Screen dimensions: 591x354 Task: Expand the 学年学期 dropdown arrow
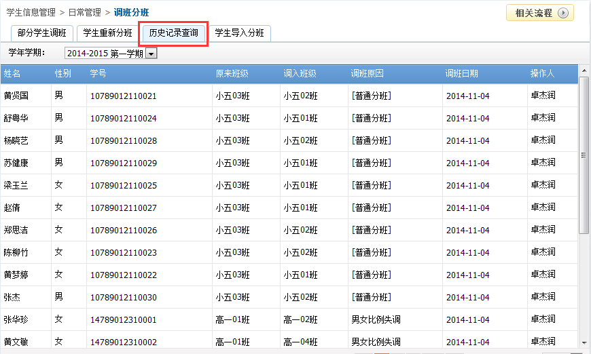(151, 54)
